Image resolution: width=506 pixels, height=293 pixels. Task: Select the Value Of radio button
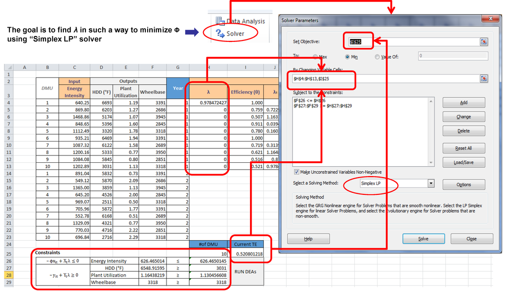[378, 57]
